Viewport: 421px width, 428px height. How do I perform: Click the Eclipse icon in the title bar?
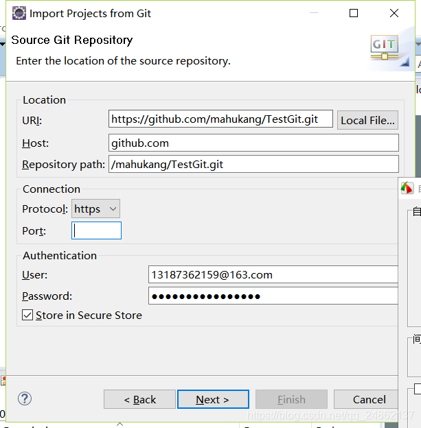(x=19, y=13)
